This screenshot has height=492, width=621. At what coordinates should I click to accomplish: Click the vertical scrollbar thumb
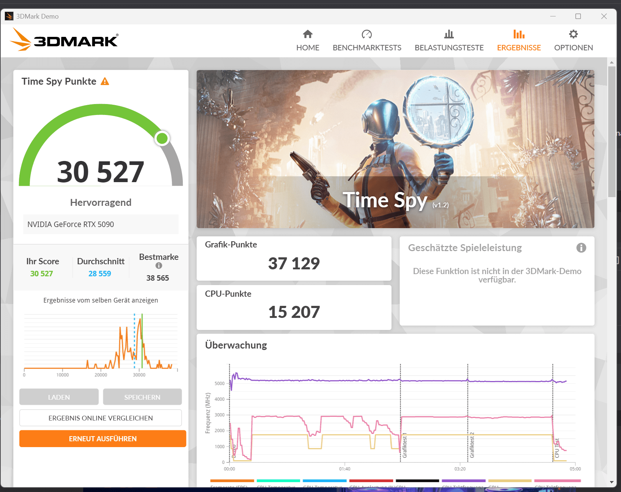click(612, 131)
